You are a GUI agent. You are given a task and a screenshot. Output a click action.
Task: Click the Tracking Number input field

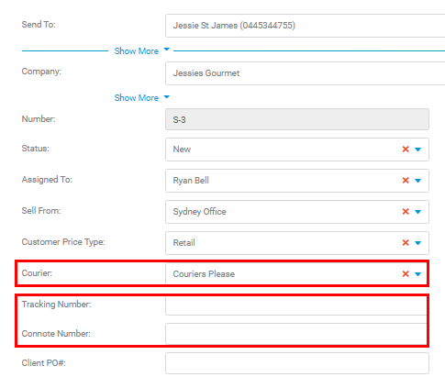click(x=296, y=305)
